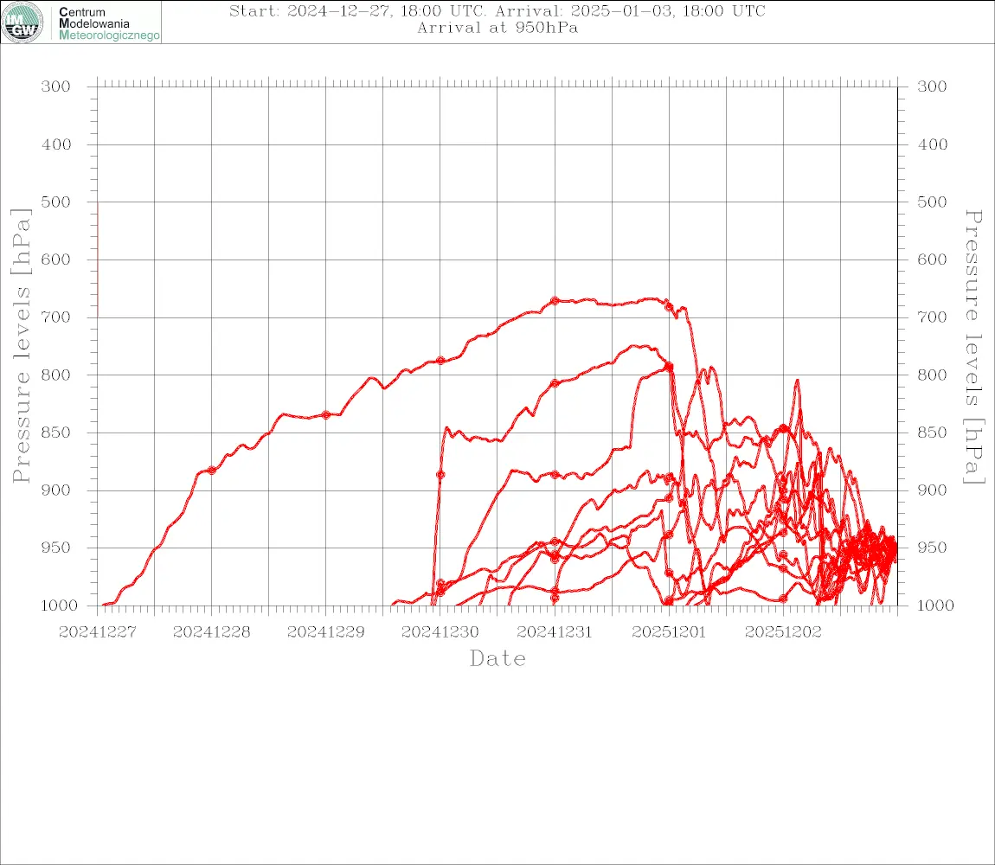Click the 20241227 date label
The height and width of the screenshot is (865, 995).
point(97,632)
